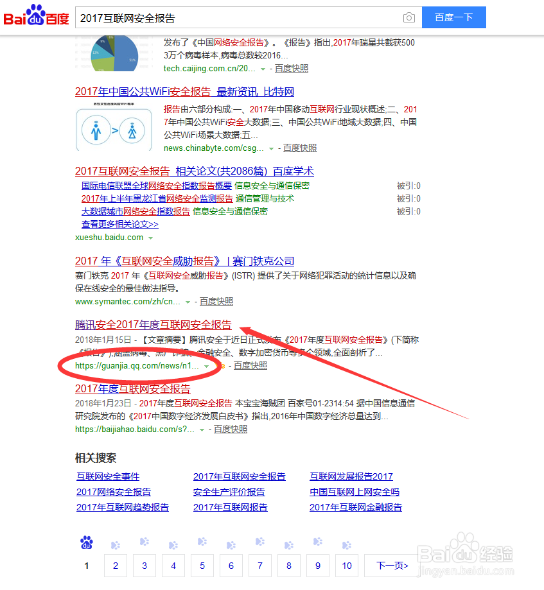Go to results page 5
Image resolution: width=544 pixels, height=590 pixels.
[x=202, y=566]
